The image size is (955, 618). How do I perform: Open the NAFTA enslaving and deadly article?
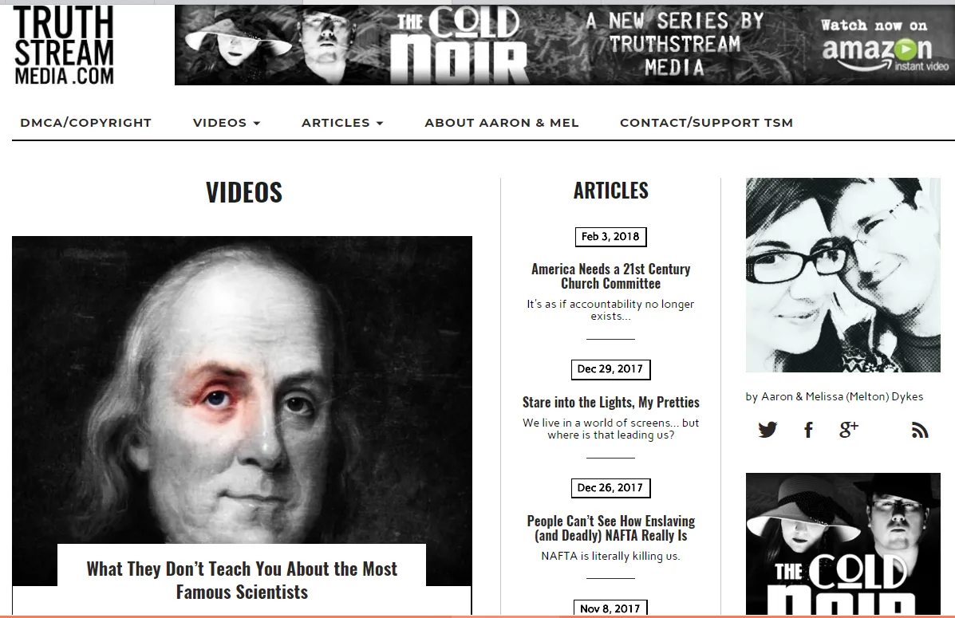tap(611, 528)
